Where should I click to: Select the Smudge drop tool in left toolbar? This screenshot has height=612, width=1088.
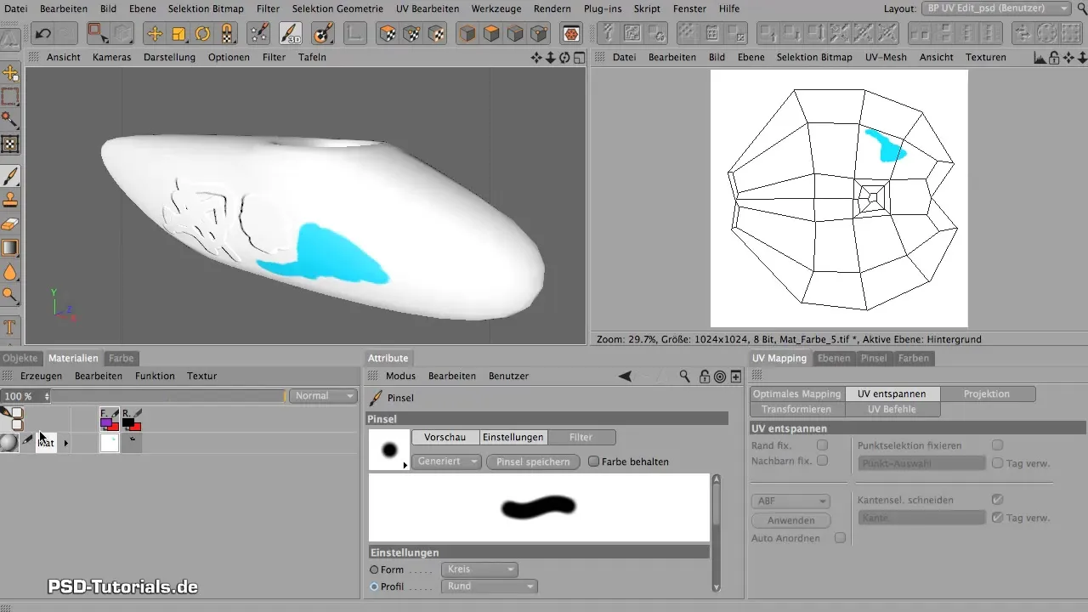point(10,272)
